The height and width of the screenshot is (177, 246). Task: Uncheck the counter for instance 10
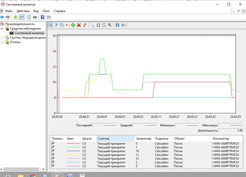[53, 151]
